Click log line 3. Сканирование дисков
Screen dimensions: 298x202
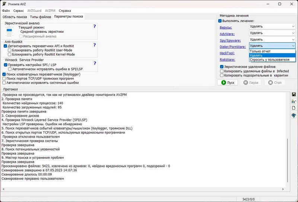20,116
